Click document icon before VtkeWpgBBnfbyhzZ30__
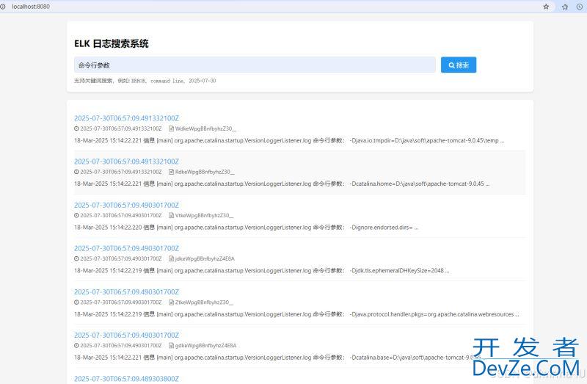Image resolution: width=587 pixels, height=384 pixels. point(171,215)
